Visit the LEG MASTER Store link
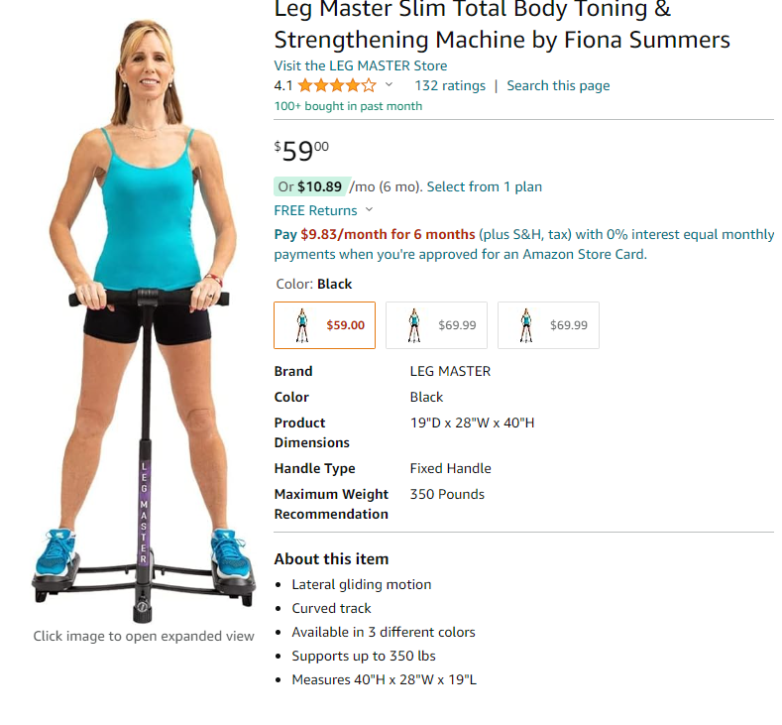This screenshot has width=782, height=725. tap(361, 65)
